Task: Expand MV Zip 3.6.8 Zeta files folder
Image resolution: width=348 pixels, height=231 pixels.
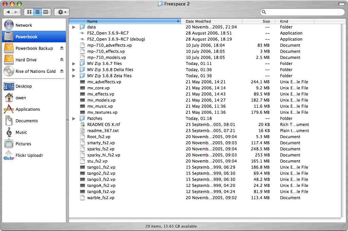Action: coord(74,76)
